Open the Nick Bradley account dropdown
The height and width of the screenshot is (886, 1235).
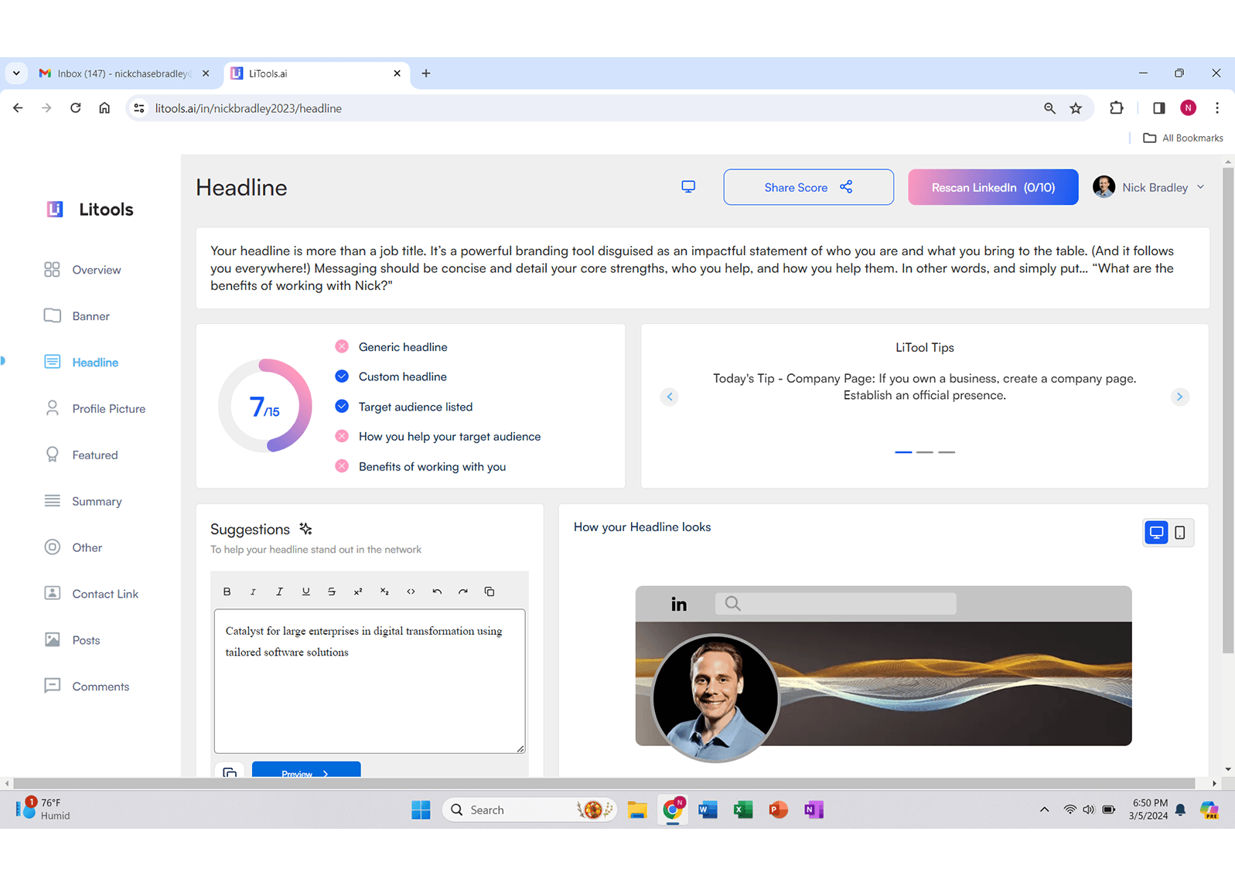click(1149, 187)
